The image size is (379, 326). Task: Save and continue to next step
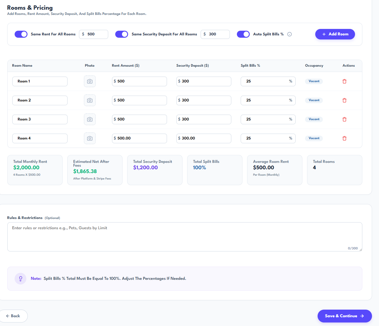coord(344,316)
